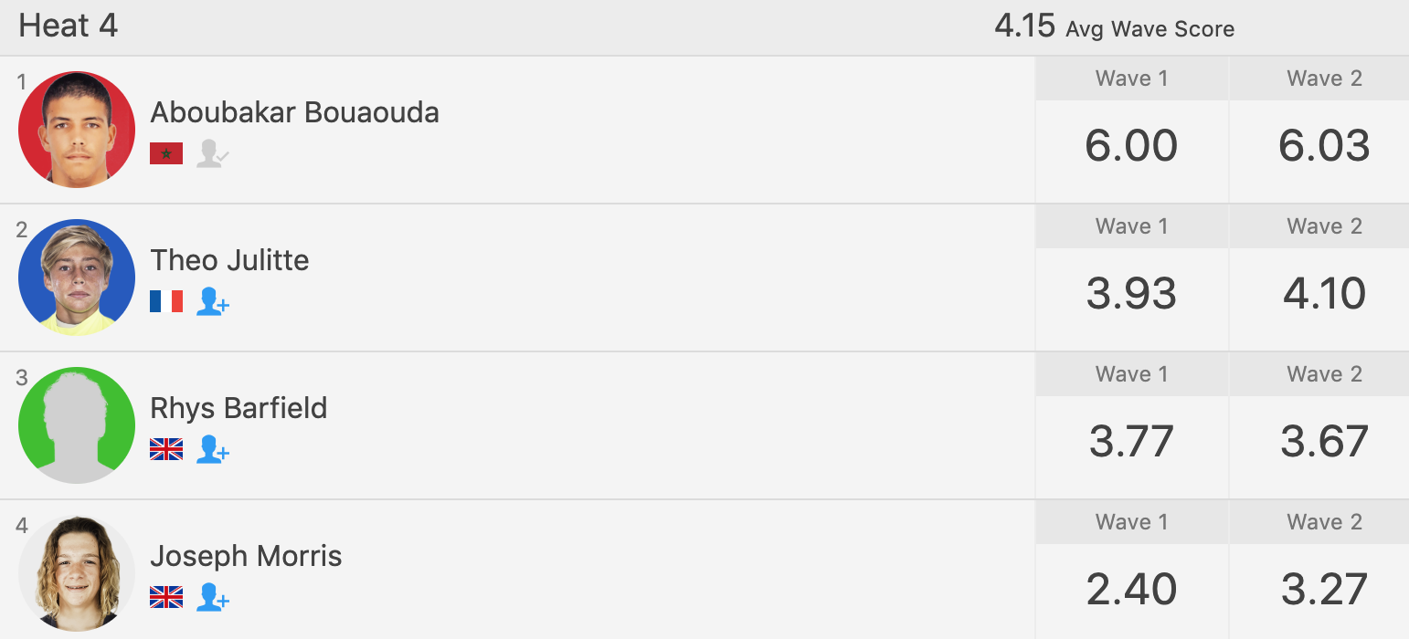Click the Heat 4 header title
The image size is (1409, 639).
pos(69,26)
